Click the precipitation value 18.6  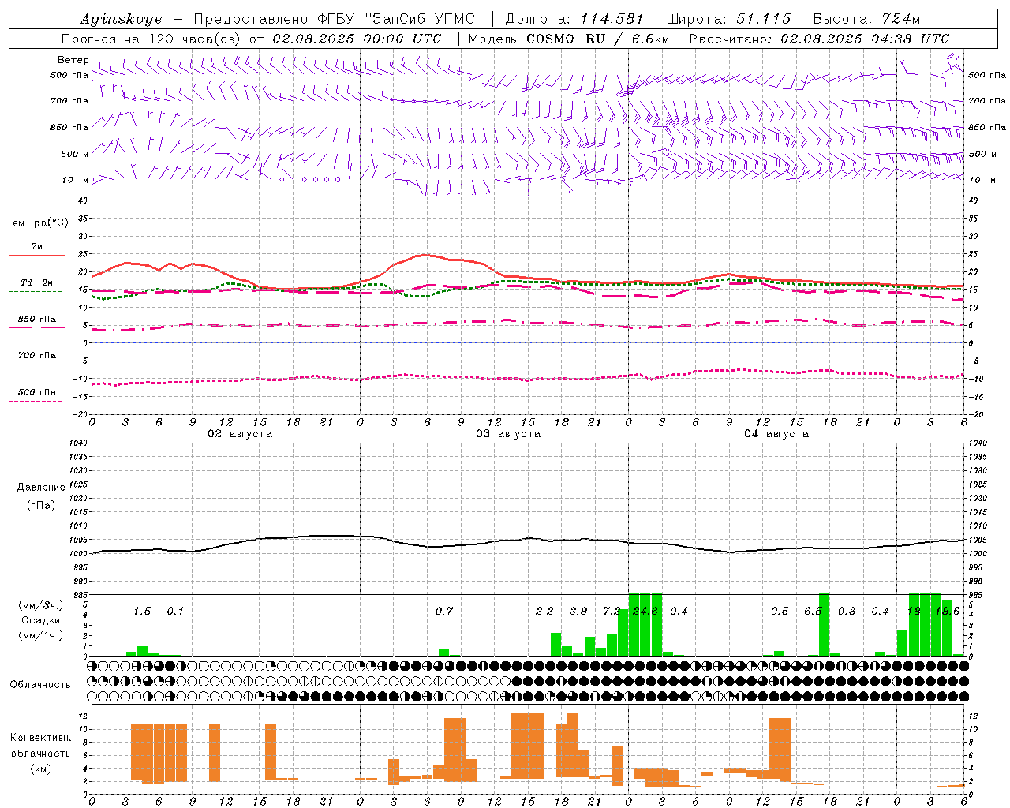[x=947, y=612]
